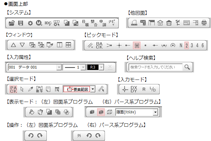Viewport: 211px width, 141px height.
Task: Toggle the N pick mode
Action: 181,45
